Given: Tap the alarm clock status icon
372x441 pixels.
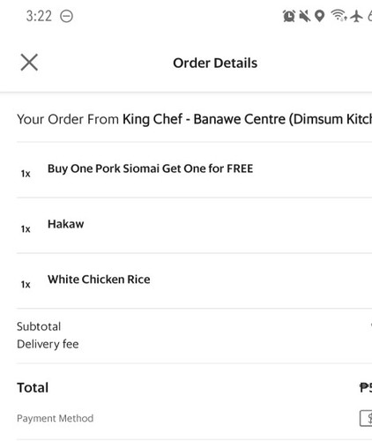Looking at the screenshot, I should pyautogui.click(x=289, y=16).
